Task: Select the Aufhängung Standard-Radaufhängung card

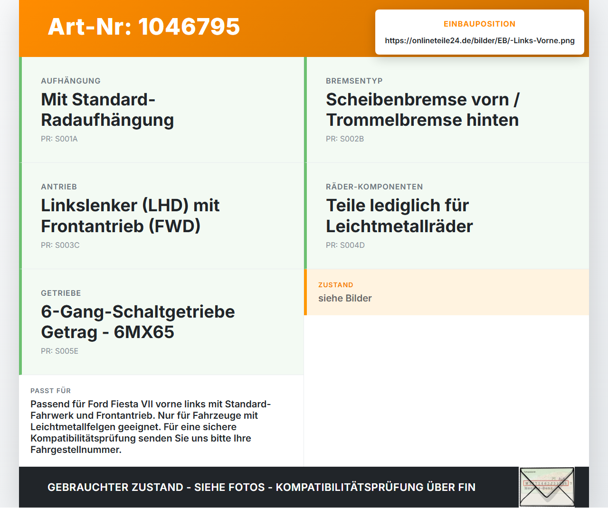Action: 161,110
